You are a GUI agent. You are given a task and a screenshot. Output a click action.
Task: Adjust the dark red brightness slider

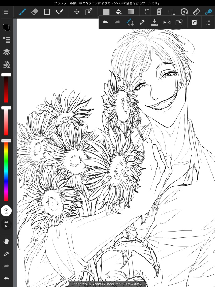coord(6,88)
